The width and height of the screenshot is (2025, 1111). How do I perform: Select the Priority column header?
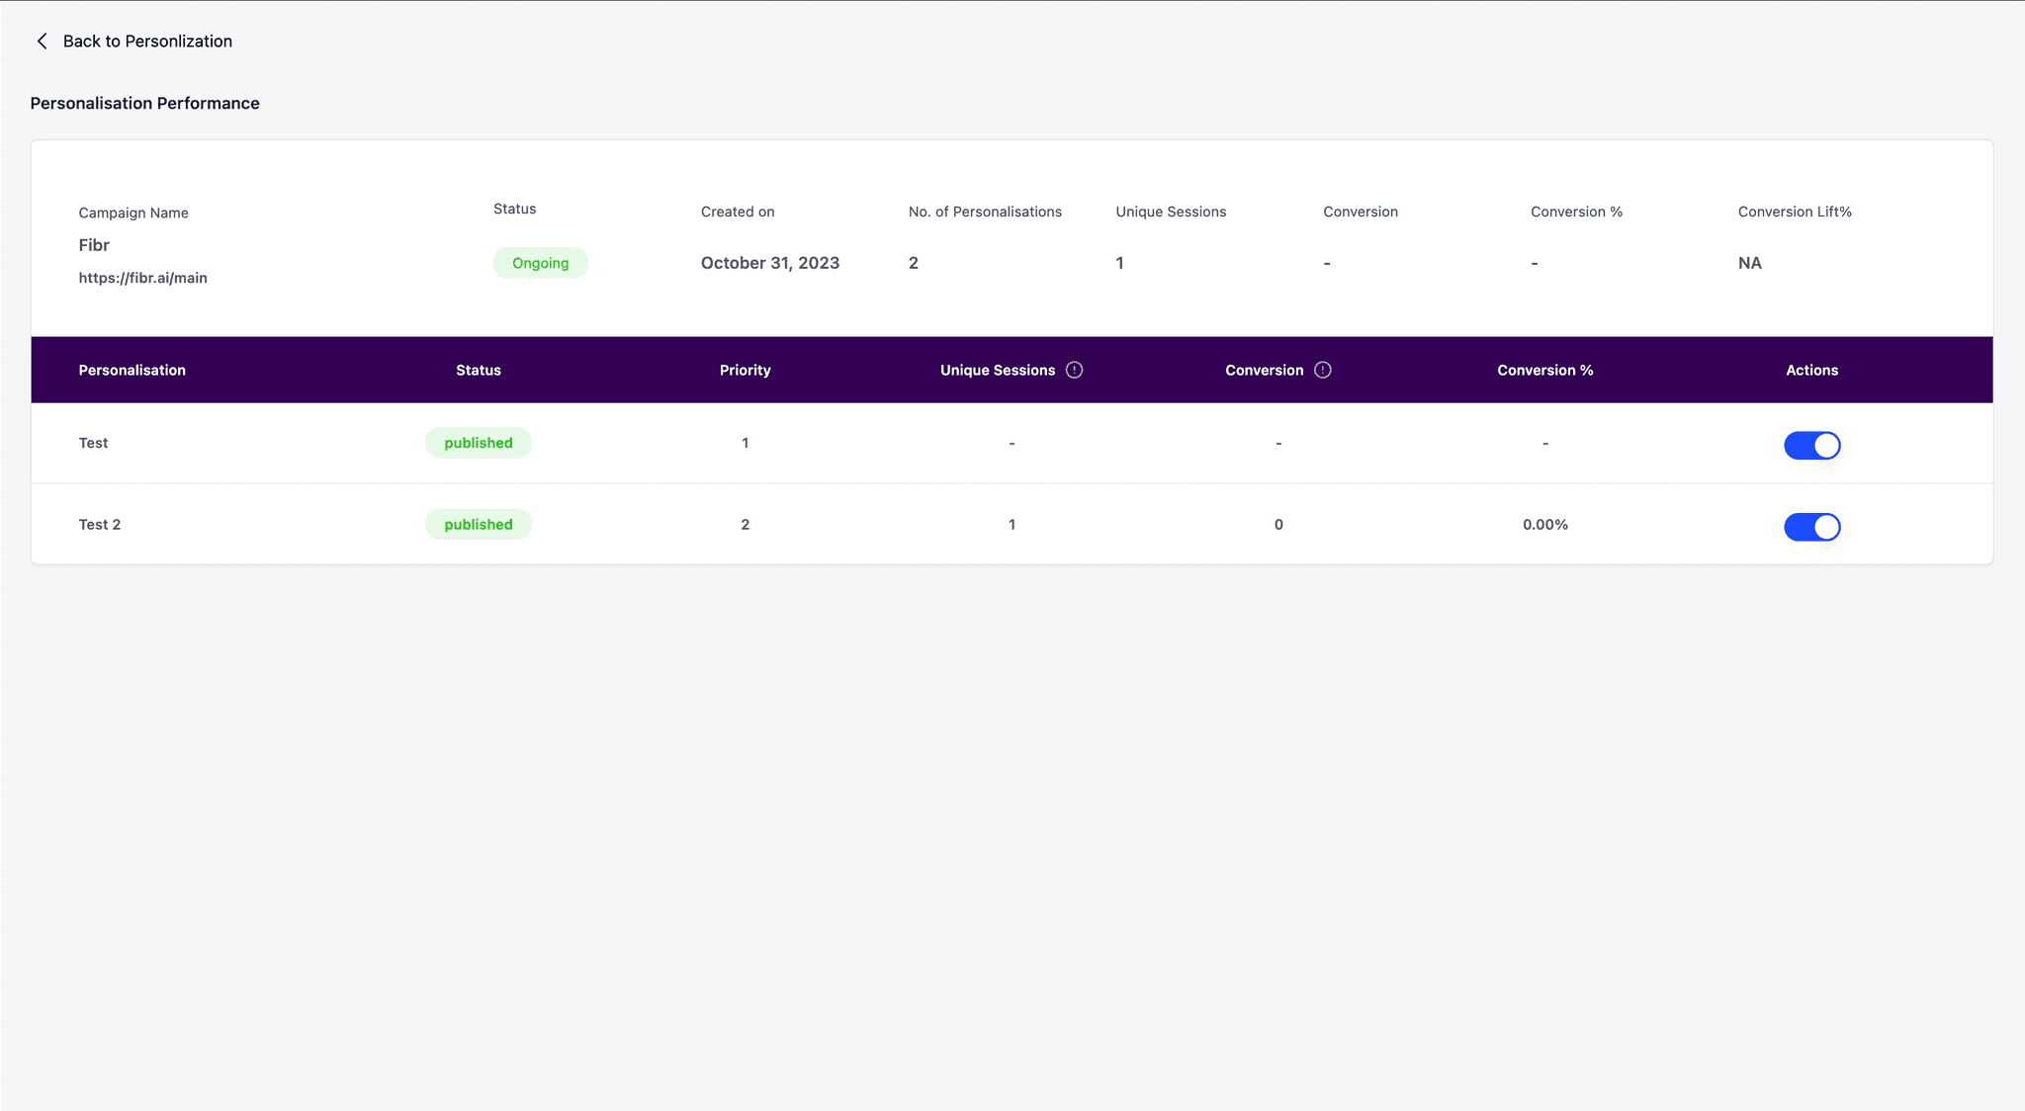(745, 370)
